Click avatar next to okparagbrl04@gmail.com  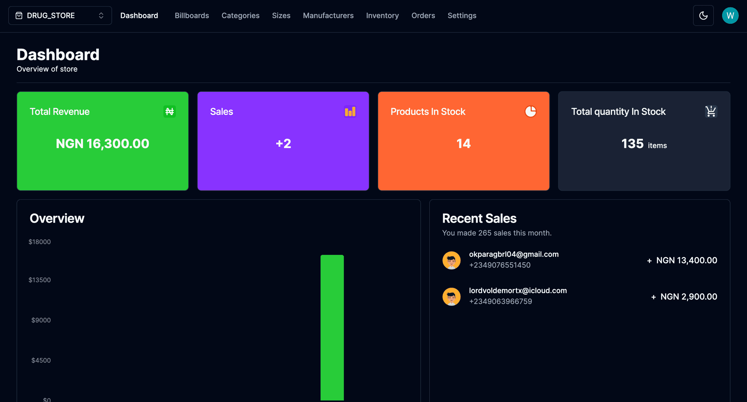tap(451, 260)
